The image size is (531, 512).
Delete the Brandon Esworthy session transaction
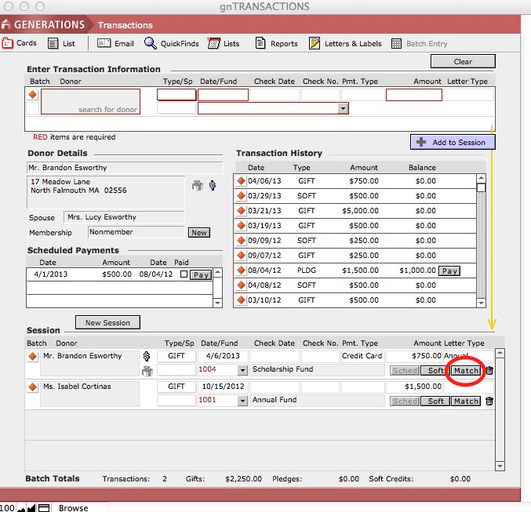point(489,371)
